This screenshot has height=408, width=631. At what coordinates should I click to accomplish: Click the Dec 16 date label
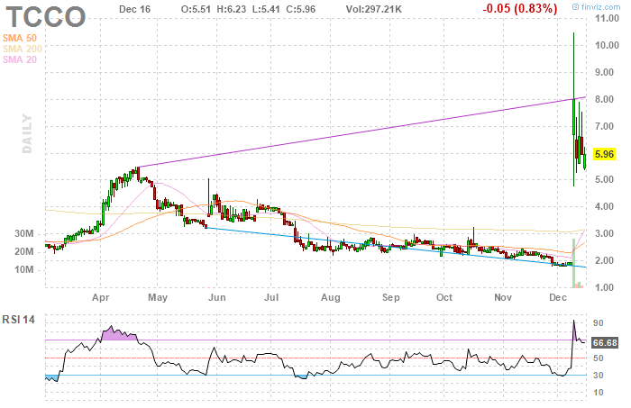coord(134,8)
